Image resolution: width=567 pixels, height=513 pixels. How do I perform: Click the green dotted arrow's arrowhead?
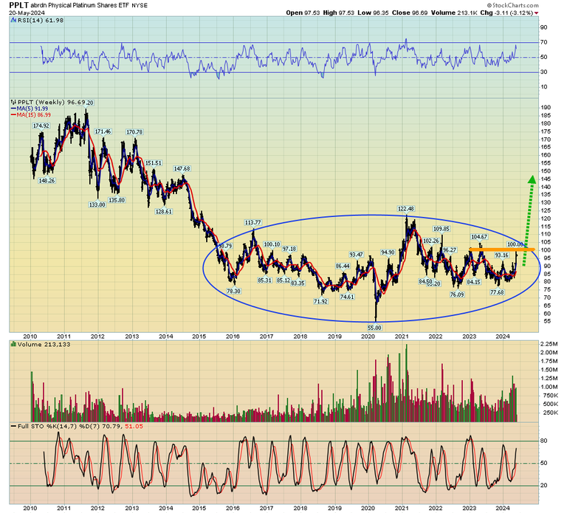tap(531, 179)
